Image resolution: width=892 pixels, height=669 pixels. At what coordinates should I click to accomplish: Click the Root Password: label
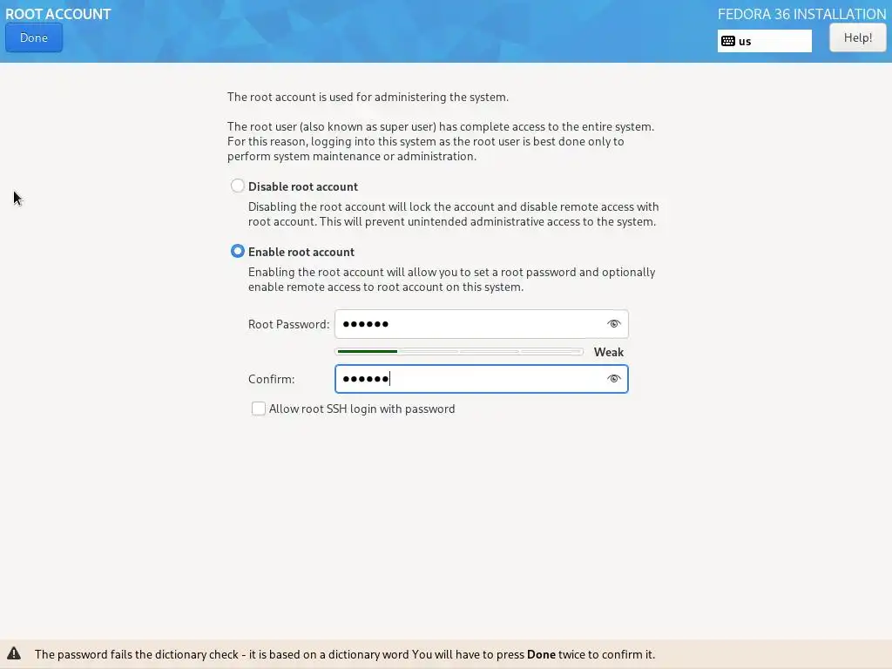(x=288, y=324)
